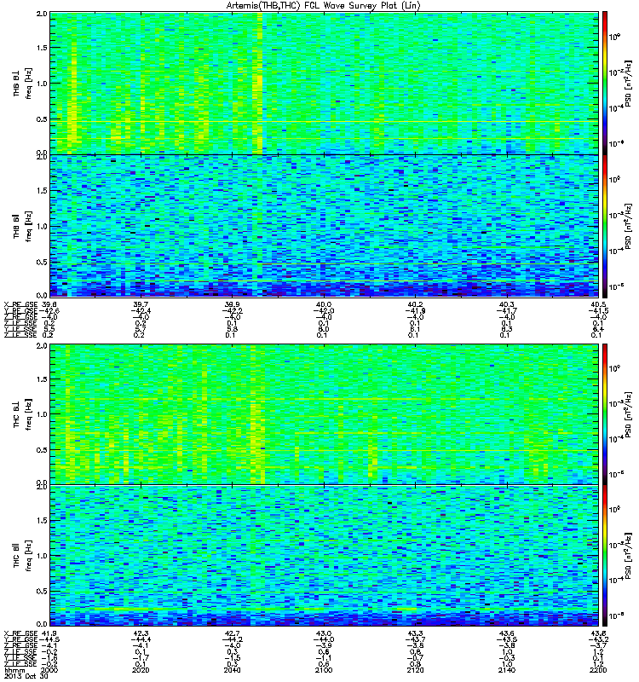Click the time label 2020 on the bottom axis

click(141, 670)
